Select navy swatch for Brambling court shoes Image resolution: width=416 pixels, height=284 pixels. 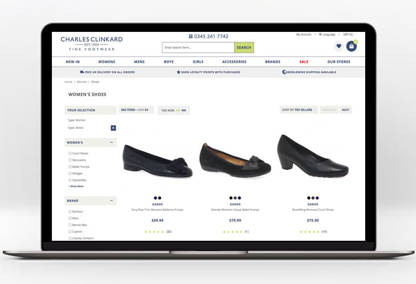[x=317, y=198]
